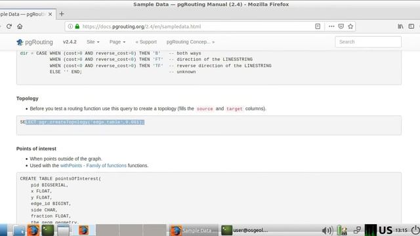Launch Firefox from the taskbar launcher
420x236 pixels.
(33, 230)
